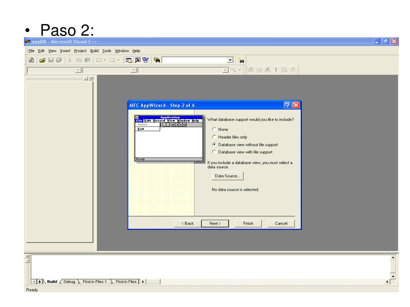The image size is (410, 307).
Task: Click the < Back button
Action: (x=187, y=223)
